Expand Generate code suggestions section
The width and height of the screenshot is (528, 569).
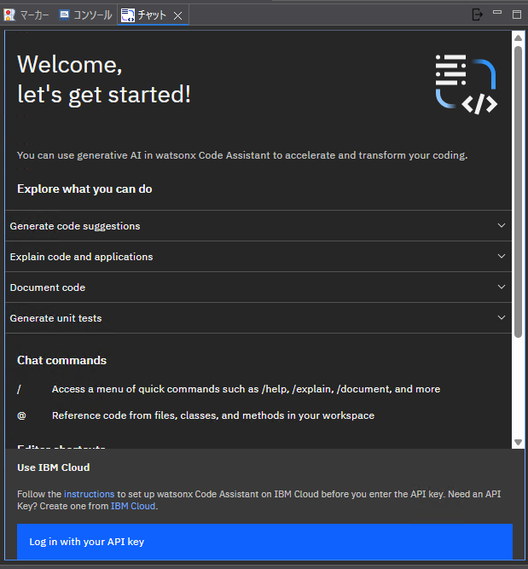pyautogui.click(x=258, y=226)
